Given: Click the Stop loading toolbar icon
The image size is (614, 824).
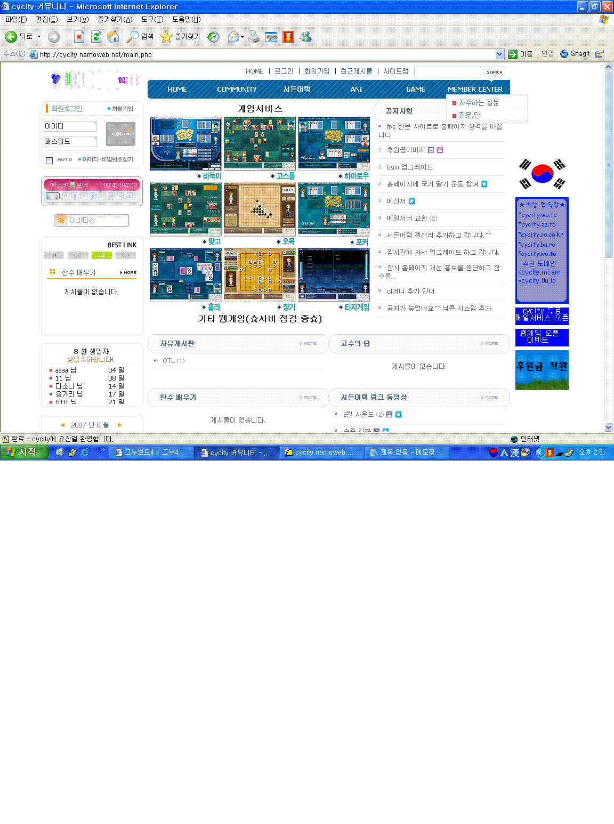Looking at the screenshot, I should pyautogui.click(x=79, y=37).
